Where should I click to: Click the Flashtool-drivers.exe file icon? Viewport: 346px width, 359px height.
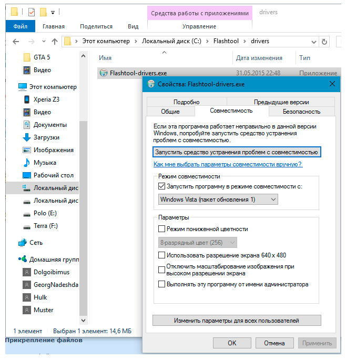click(x=104, y=73)
